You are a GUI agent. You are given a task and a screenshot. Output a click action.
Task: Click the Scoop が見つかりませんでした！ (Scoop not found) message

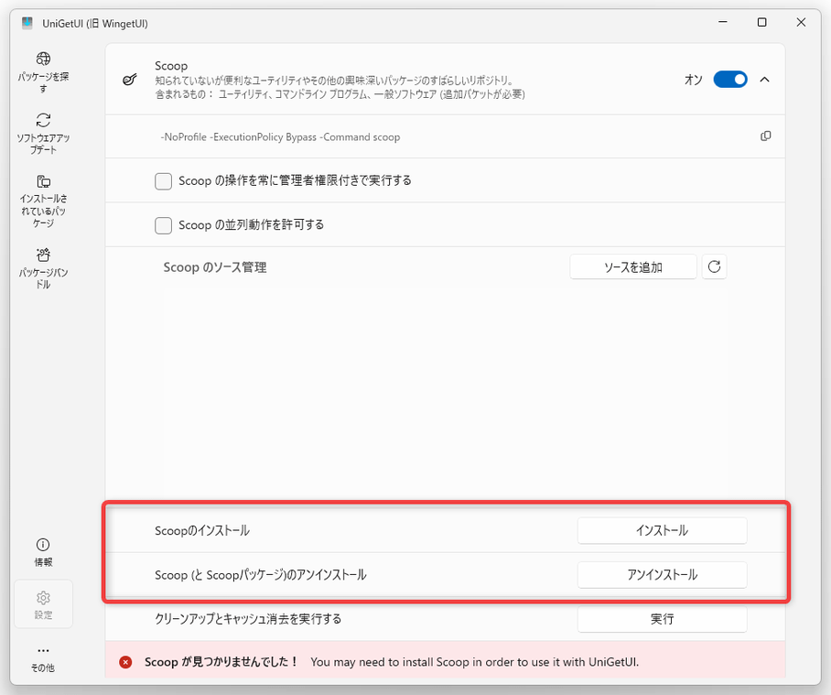click(x=221, y=662)
